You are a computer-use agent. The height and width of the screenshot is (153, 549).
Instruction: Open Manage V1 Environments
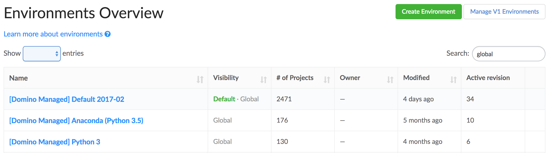click(x=504, y=12)
